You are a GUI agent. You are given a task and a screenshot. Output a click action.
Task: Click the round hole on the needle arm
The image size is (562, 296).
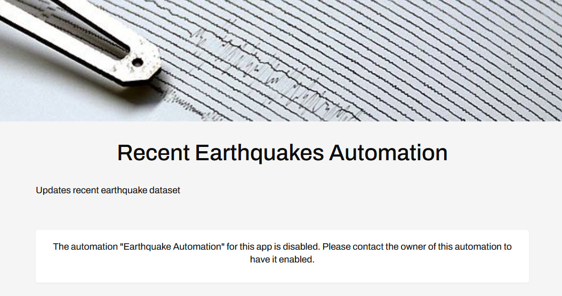138,63
